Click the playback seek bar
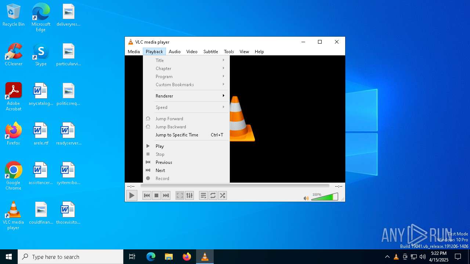 pos(235,186)
